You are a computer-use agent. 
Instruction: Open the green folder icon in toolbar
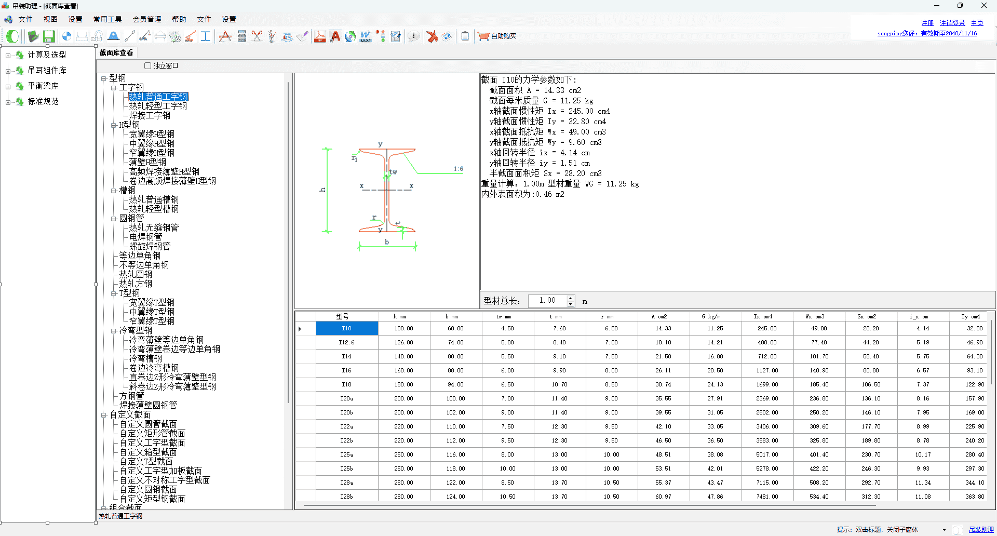[x=33, y=36]
